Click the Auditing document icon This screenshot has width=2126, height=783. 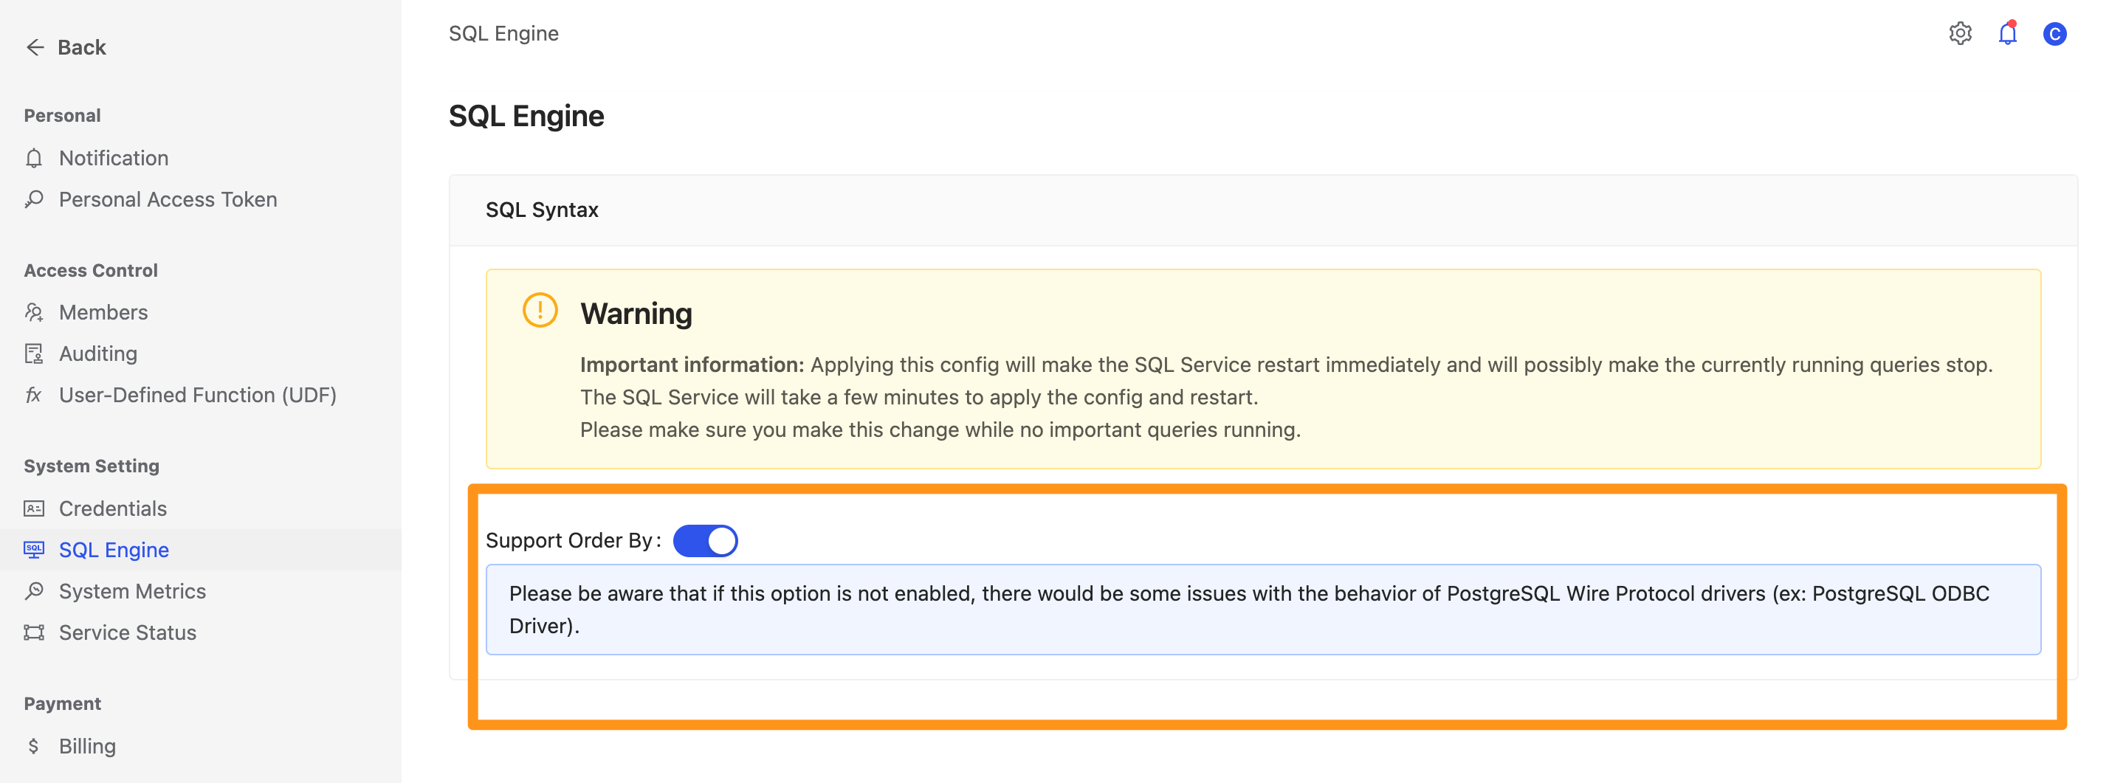coord(34,354)
